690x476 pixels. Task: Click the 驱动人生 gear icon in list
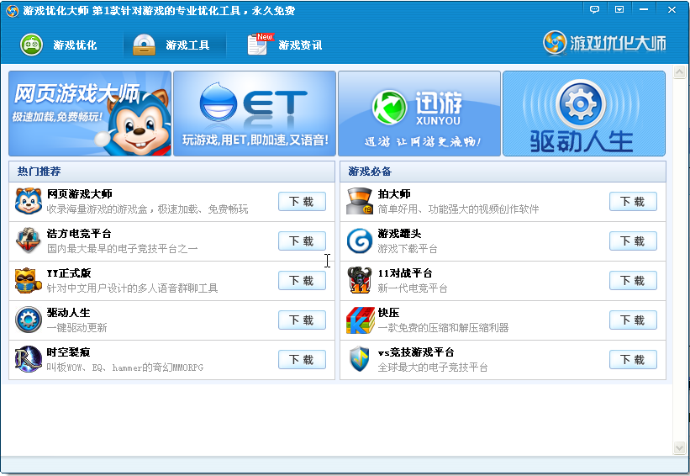point(29,320)
